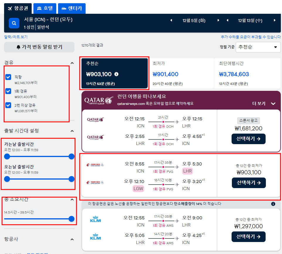This screenshot has height=254, width=282.
Task: Click 선택하기 for ₩1,681,200 Qatar flight
Action: [x=248, y=139]
